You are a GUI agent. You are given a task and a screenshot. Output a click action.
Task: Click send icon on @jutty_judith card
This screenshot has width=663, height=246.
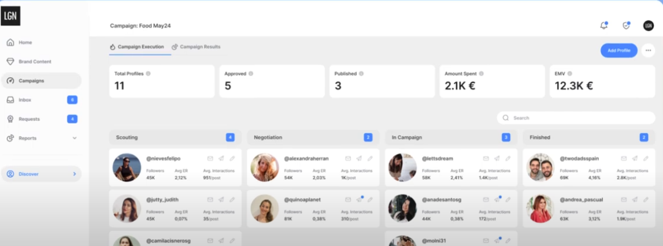click(221, 199)
